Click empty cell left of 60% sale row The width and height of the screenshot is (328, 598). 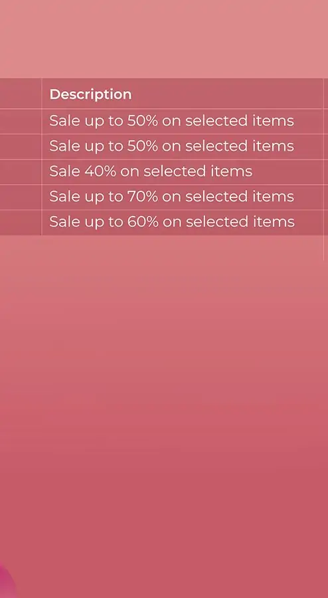[x=21, y=223]
